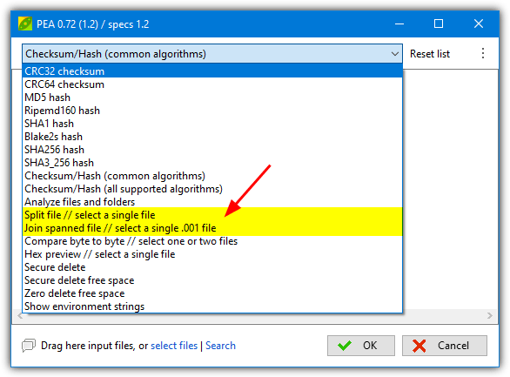Select CRC64 checksum option
This screenshot has width=510, height=377.
point(212,84)
